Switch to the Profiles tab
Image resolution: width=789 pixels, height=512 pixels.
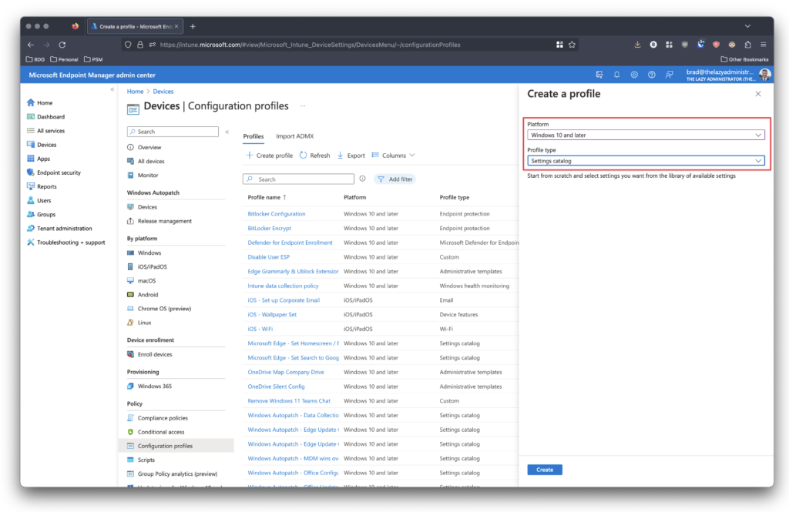click(x=253, y=136)
